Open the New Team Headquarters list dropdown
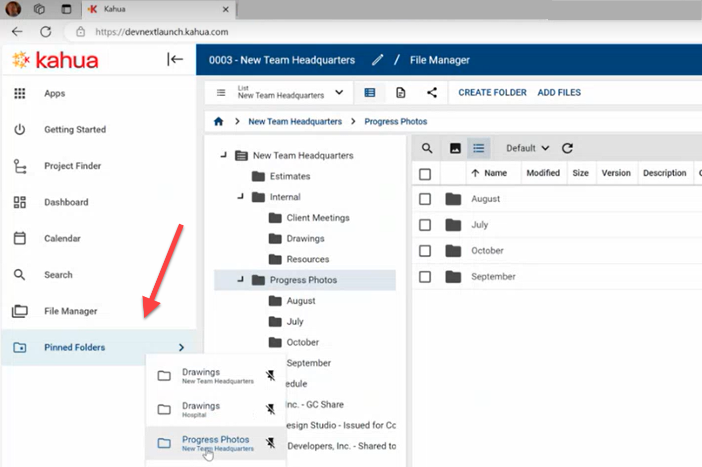The image size is (702, 467). click(x=339, y=93)
